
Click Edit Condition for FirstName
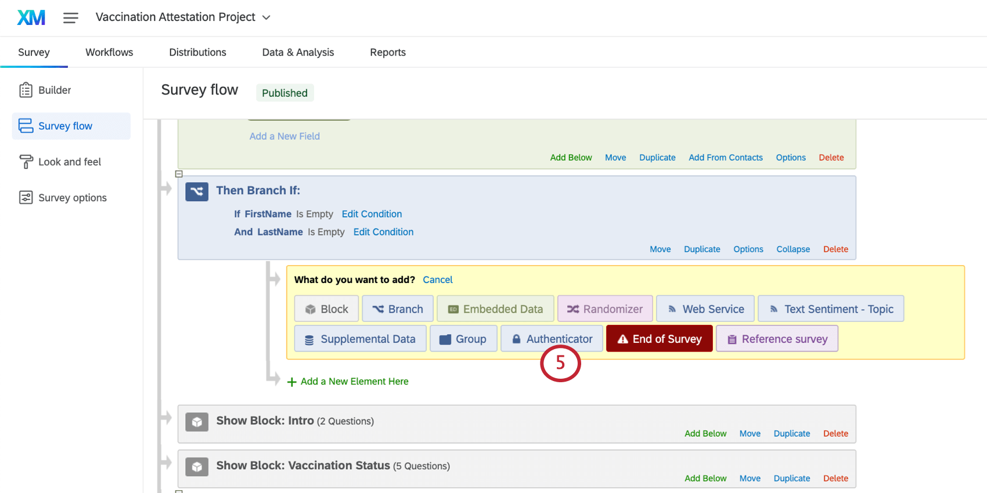point(372,214)
